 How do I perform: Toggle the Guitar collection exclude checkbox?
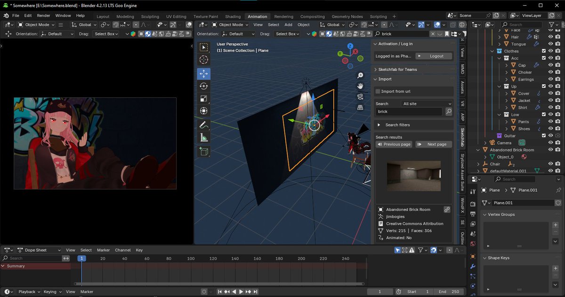(x=544, y=136)
